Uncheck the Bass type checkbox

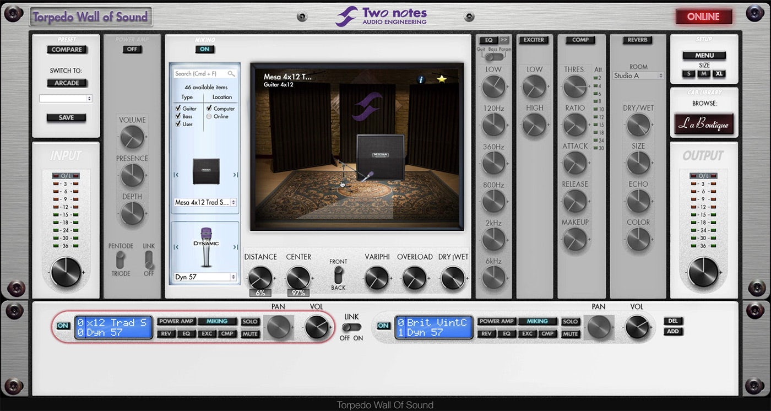[178, 116]
